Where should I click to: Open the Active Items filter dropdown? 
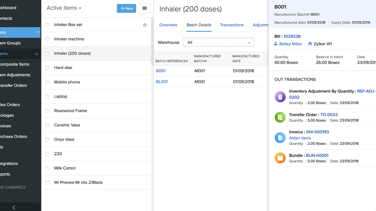pyautogui.click(x=64, y=8)
